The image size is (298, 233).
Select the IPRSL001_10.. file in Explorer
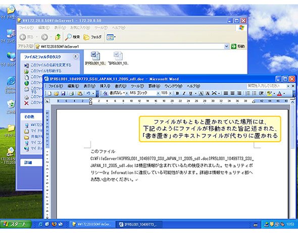(95, 59)
